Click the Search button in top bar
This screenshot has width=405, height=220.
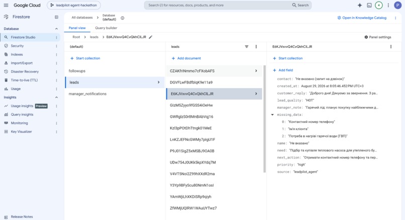click(x=300, y=5)
